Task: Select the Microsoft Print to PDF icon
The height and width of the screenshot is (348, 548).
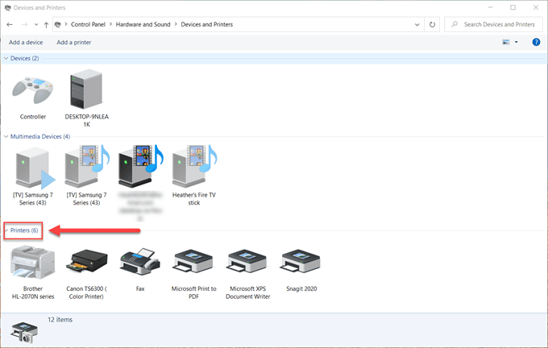Action: 194,262
